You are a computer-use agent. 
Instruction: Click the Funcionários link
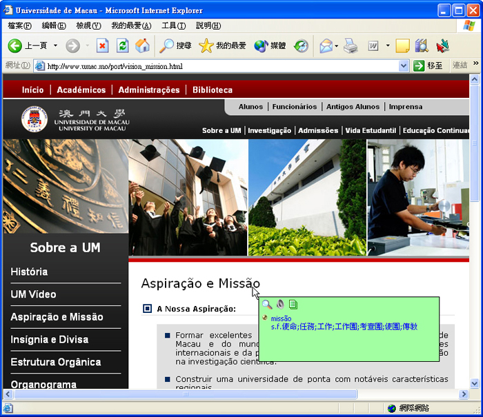tap(295, 107)
